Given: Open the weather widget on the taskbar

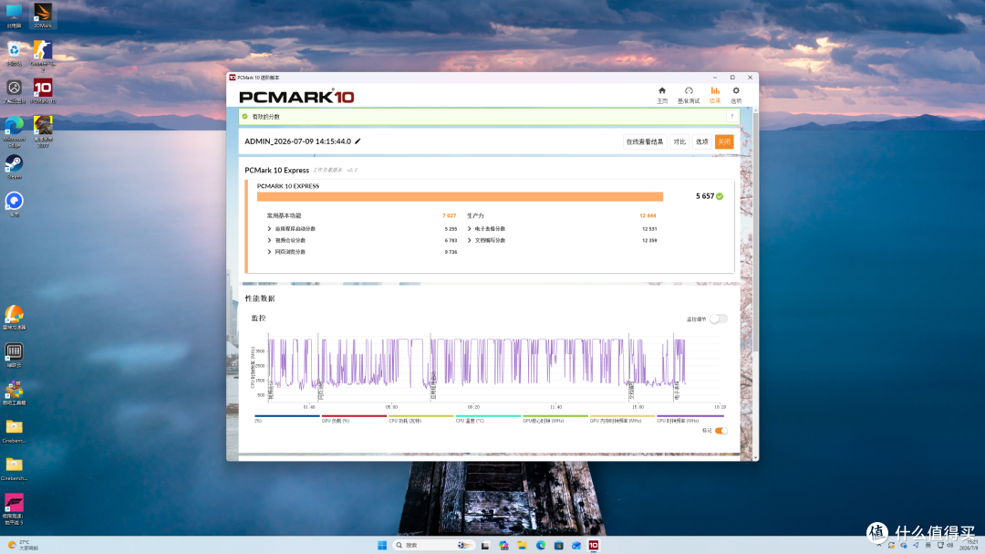Looking at the screenshot, I should click(22, 545).
